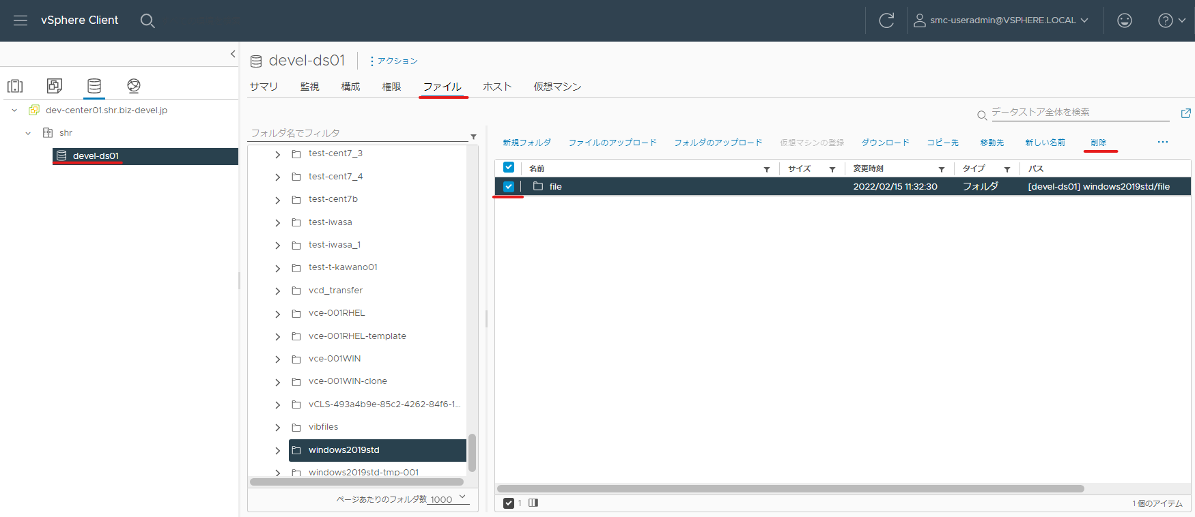The width and height of the screenshot is (1195, 517).
Task: Click the データストア全体を検索 search field
Action: click(1080, 113)
